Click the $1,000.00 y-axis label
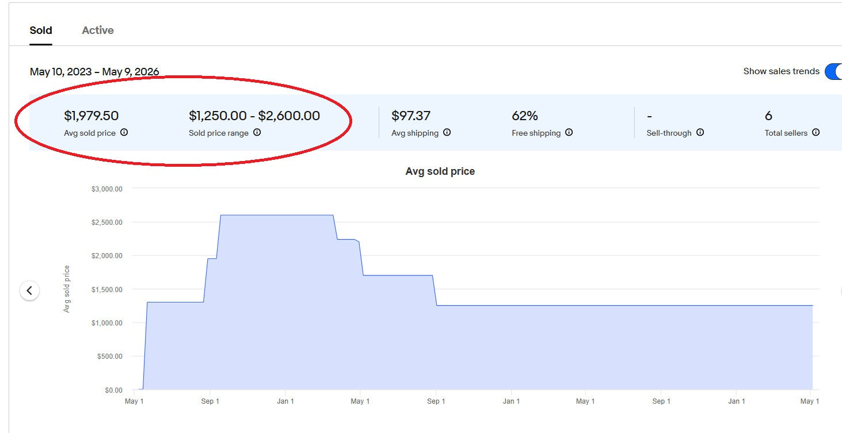Viewport: 842px width, 433px height. [107, 323]
